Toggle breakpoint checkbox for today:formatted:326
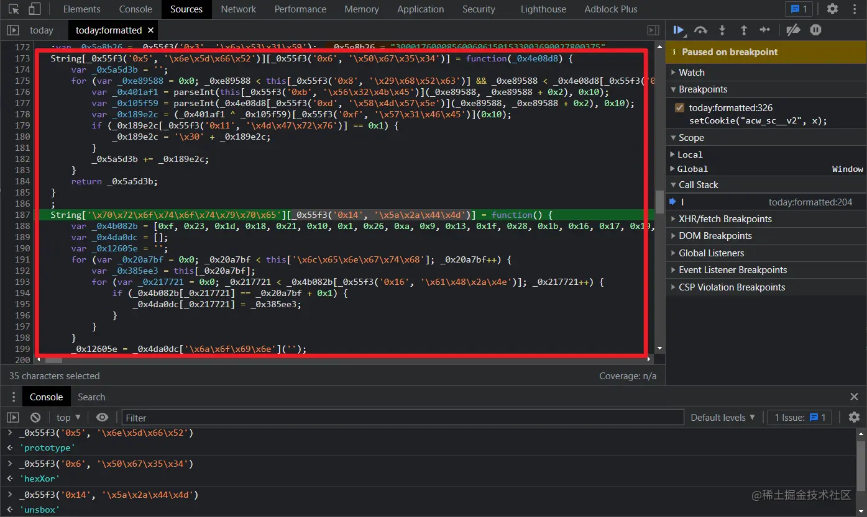Viewport: 867px width, 517px height. tap(680, 108)
